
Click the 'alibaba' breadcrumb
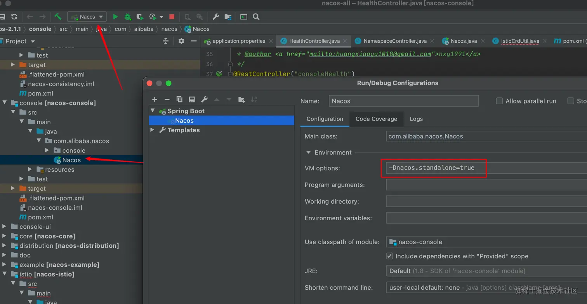coord(144,29)
